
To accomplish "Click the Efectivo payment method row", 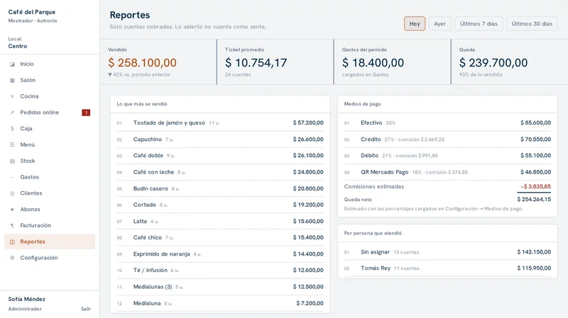I will pyautogui.click(x=447, y=123).
